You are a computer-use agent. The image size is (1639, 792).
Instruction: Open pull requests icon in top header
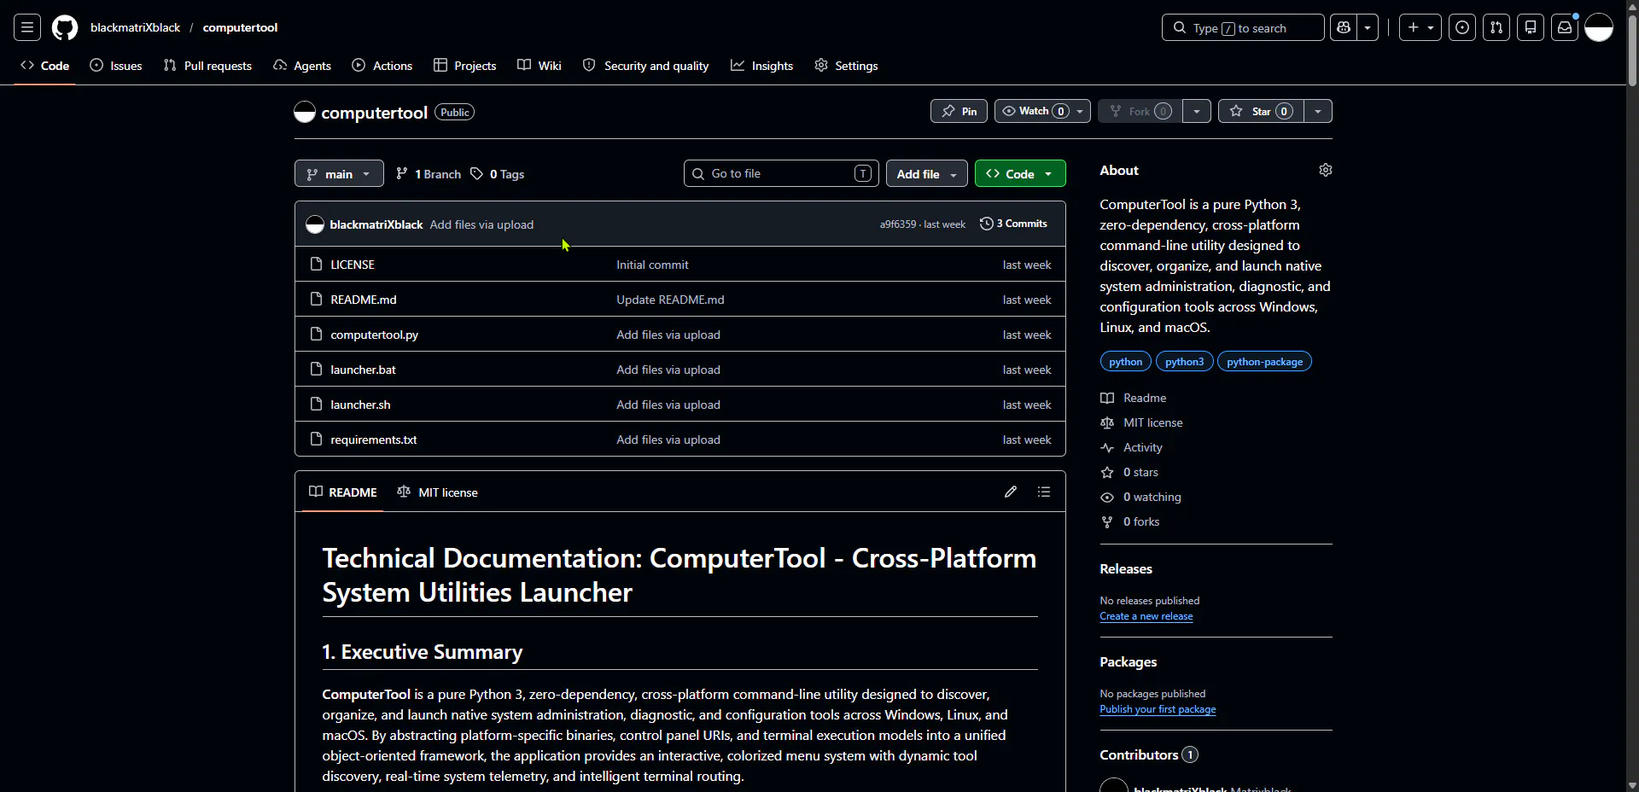[x=1496, y=27]
